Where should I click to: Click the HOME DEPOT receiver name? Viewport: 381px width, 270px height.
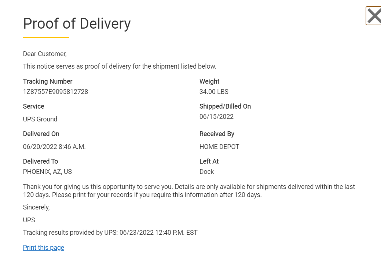(219, 147)
